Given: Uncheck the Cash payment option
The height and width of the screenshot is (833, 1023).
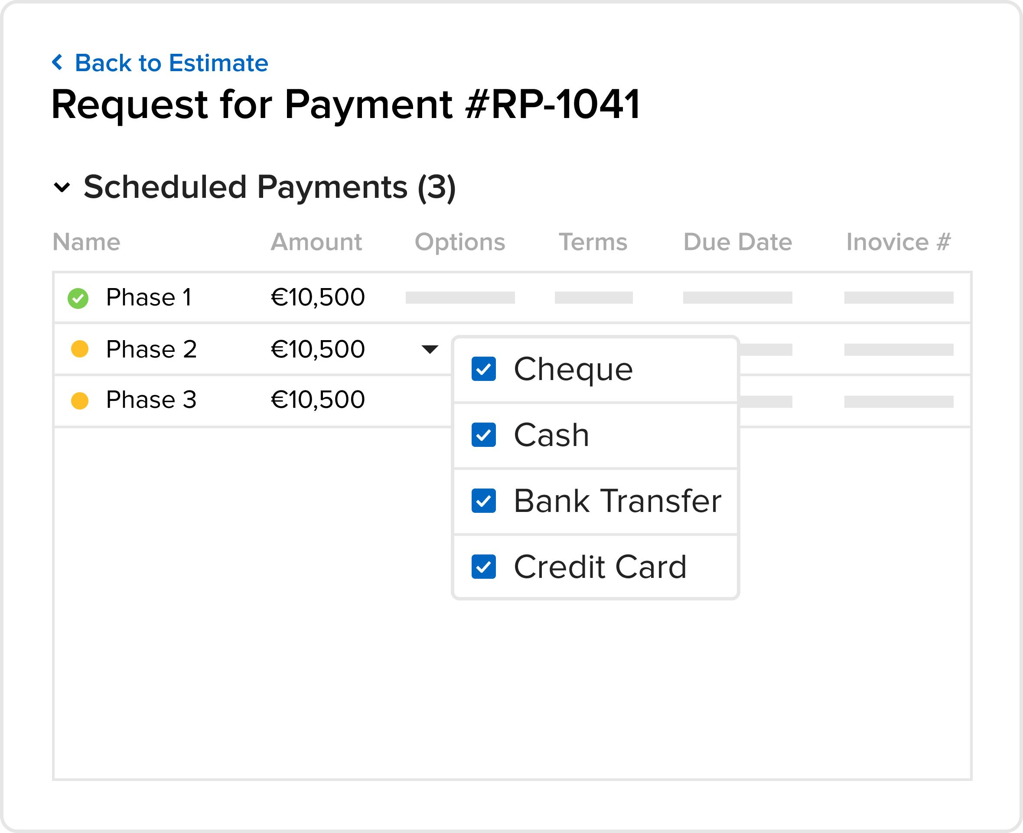Looking at the screenshot, I should 484,435.
